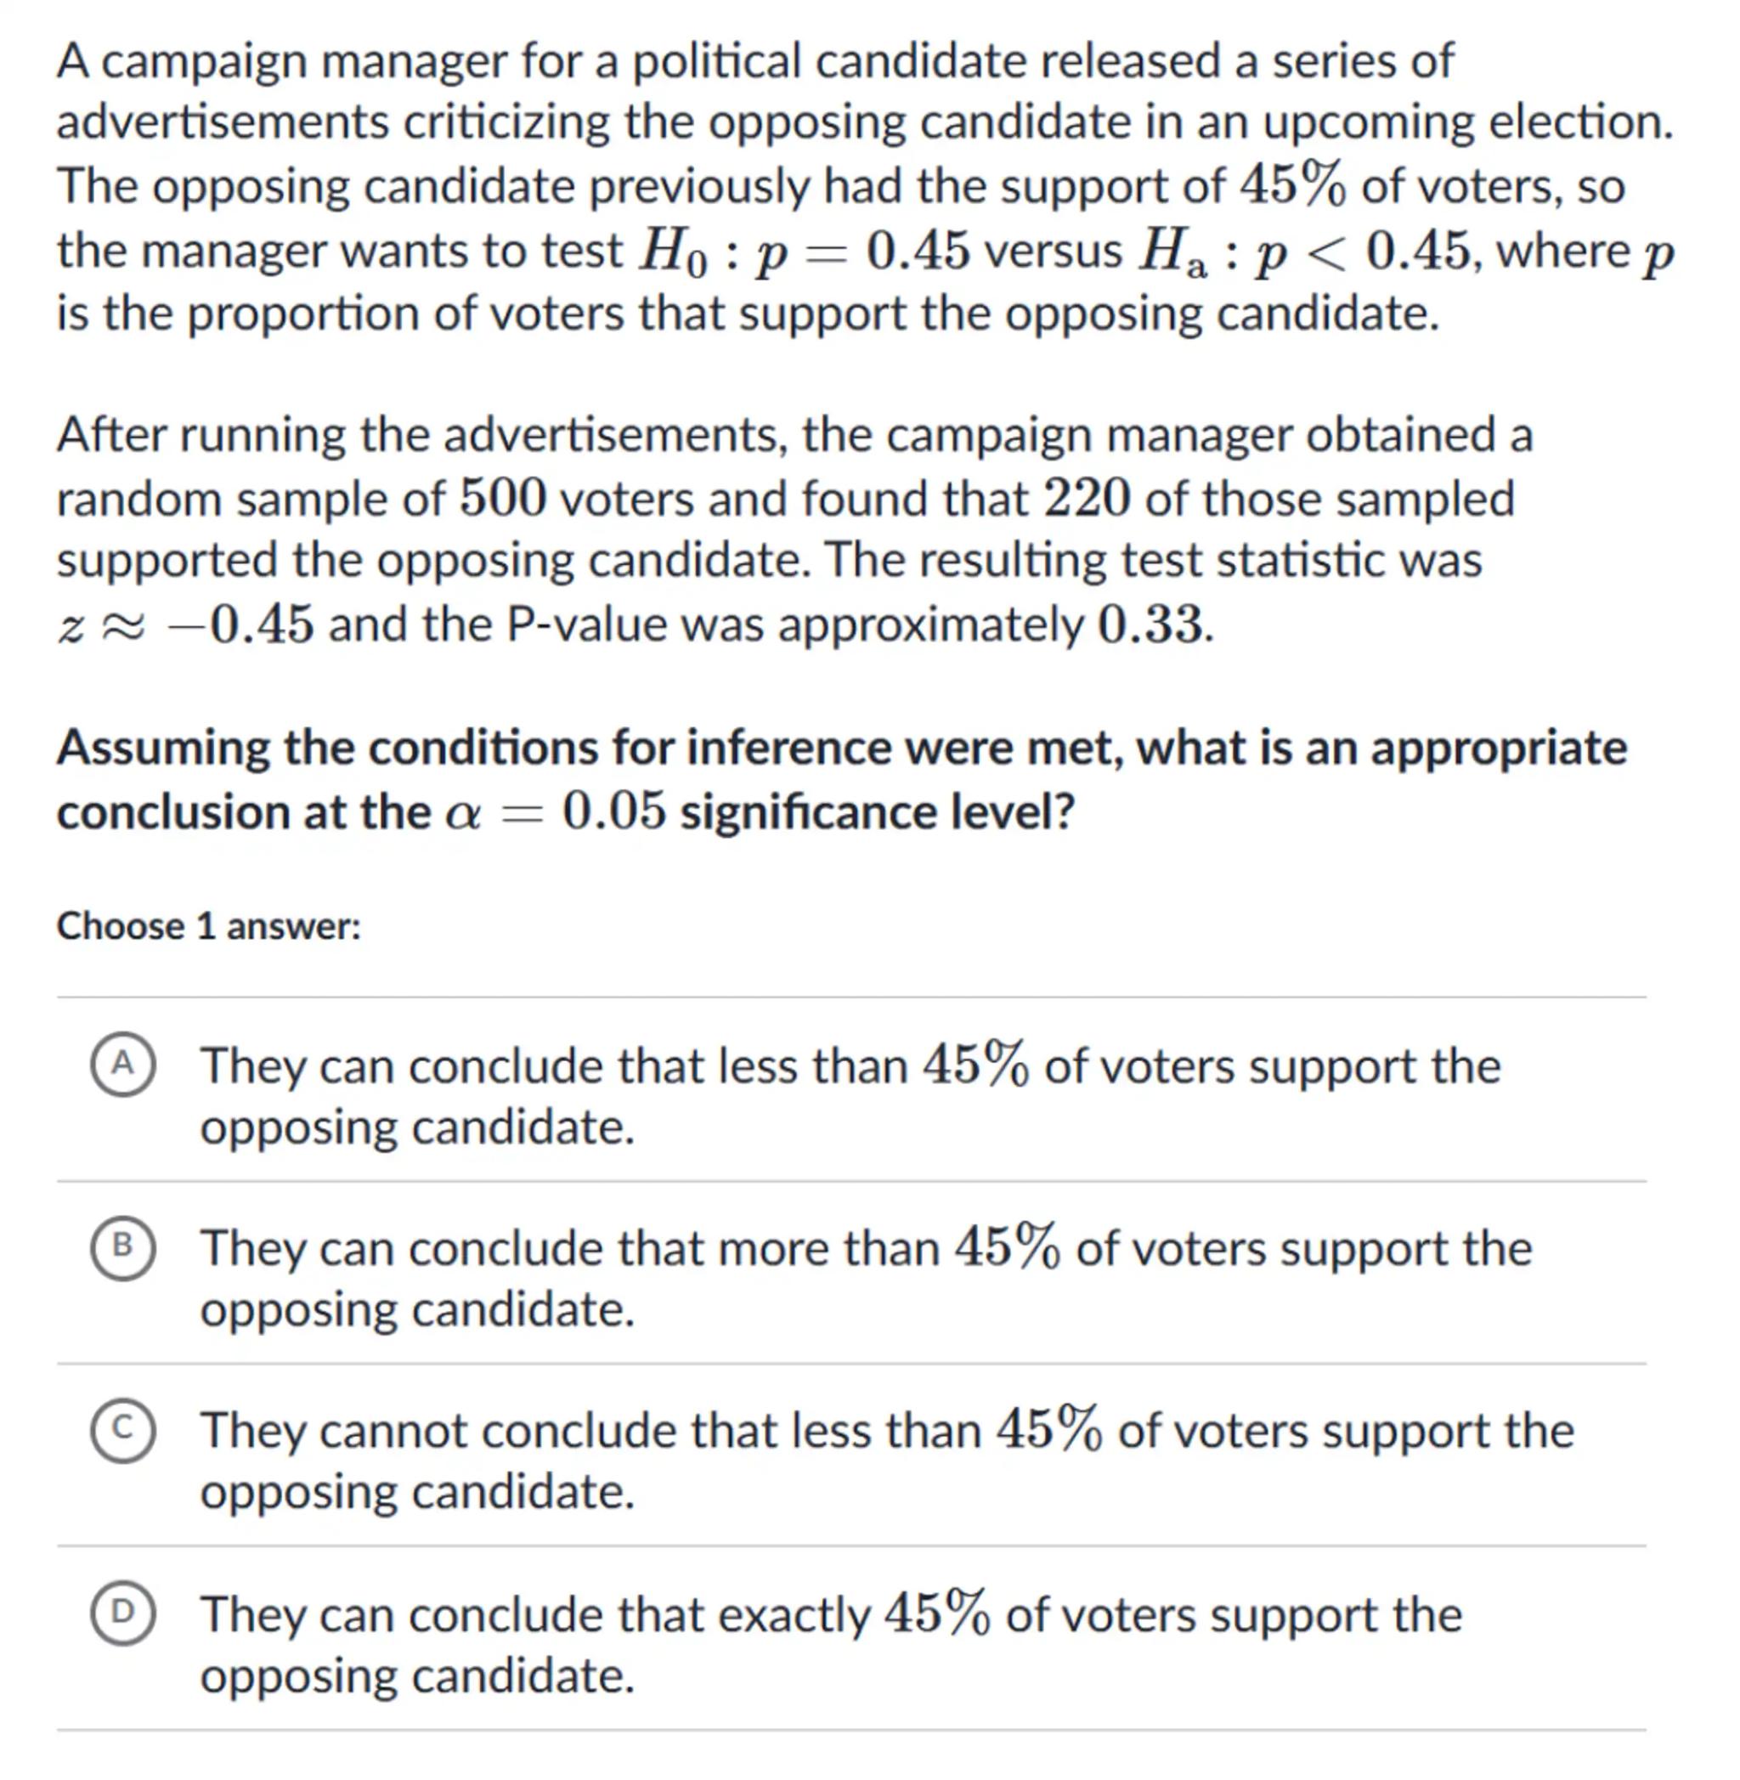Click the 'is the proportion of voters' line
1740x1780 pixels.
click(x=747, y=314)
